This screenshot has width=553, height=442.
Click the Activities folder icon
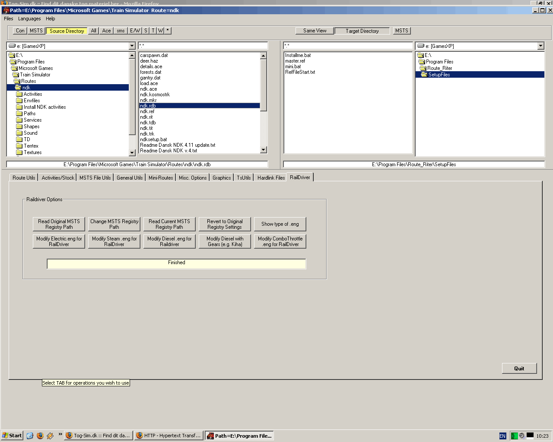[x=19, y=94]
